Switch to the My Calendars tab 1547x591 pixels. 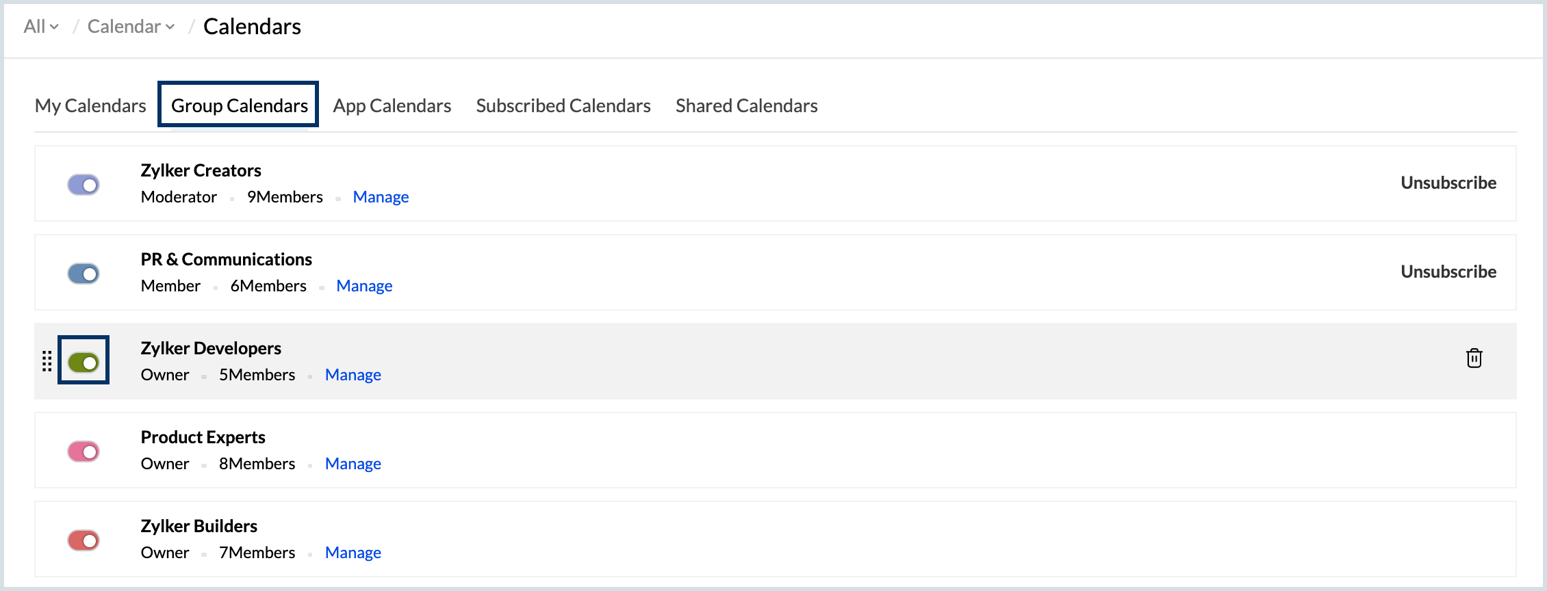click(x=90, y=106)
